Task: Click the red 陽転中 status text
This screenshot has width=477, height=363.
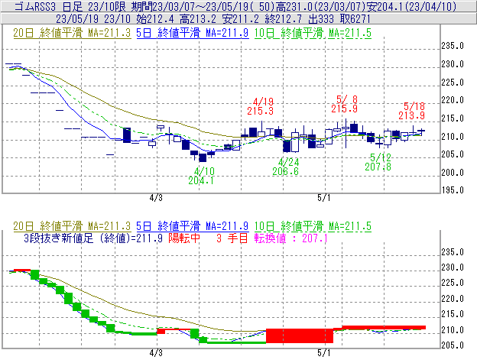Action: [184, 238]
